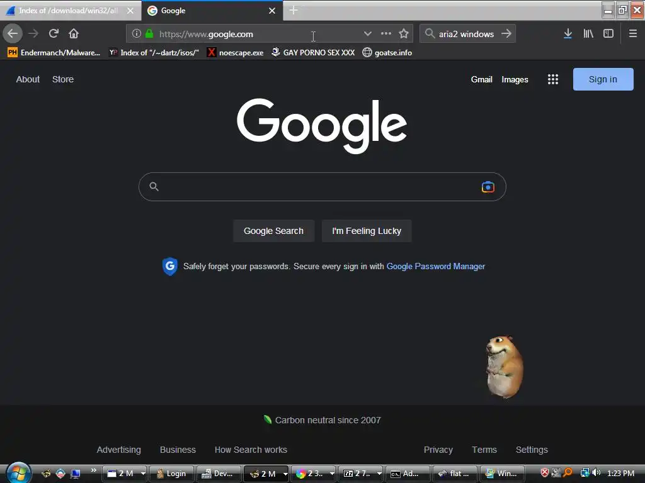Viewport: 645px width, 483px height.
Task: Launch the show desktop quick launch icon
Action: (x=76, y=474)
